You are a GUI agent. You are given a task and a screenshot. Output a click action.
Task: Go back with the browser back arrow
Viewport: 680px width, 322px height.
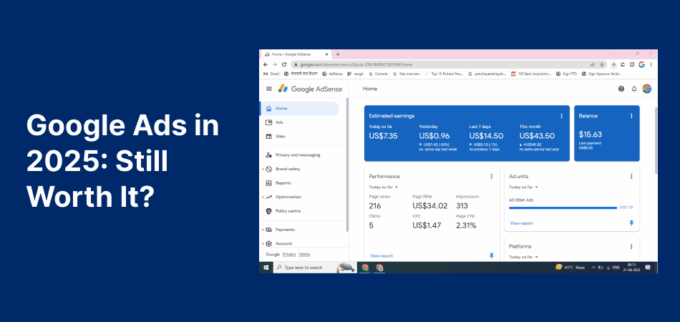tap(266, 64)
